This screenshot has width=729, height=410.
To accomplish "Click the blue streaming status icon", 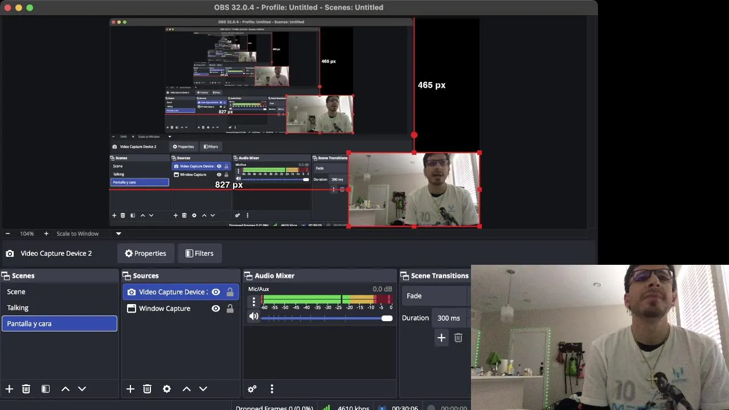I will 382,408.
